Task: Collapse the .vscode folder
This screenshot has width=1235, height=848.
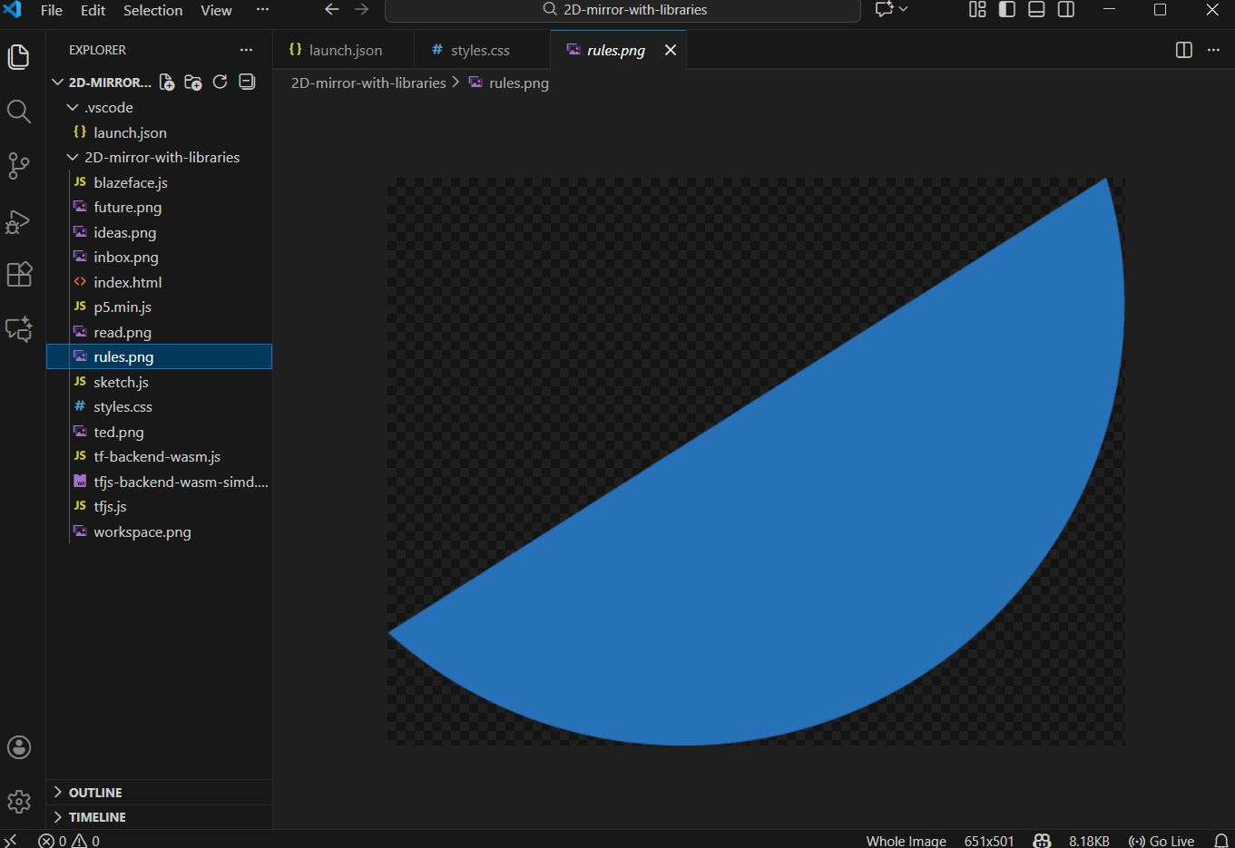Action: coord(108,108)
